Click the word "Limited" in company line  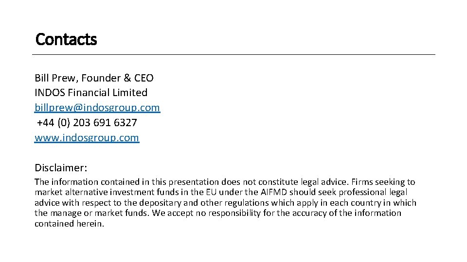pyautogui.click(x=129, y=92)
